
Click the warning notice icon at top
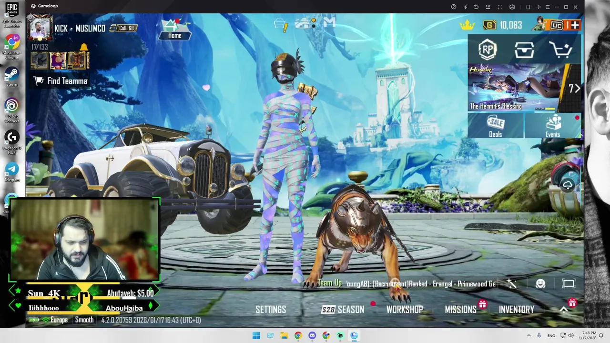click(282, 25)
